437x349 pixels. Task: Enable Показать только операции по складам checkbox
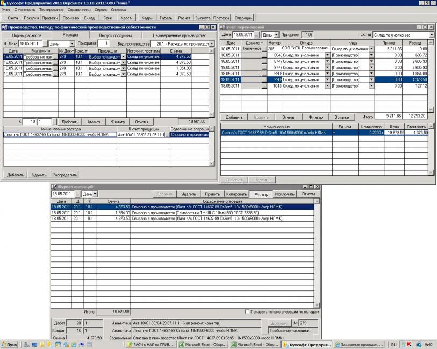[x=247, y=311]
